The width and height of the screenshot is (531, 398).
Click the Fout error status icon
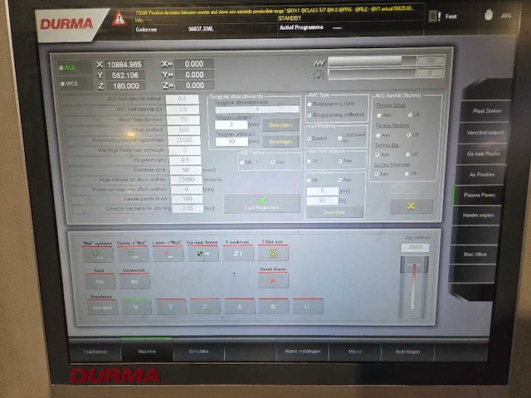point(435,17)
